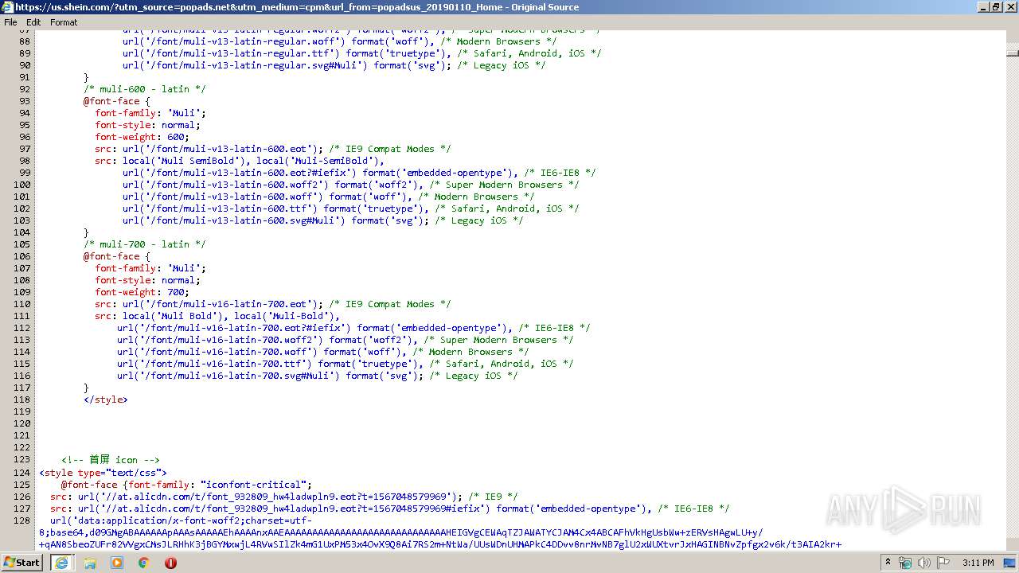Image resolution: width=1019 pixels, height=573 pixels.
Task: Click "font-weight: 600;" text
Action: [x=143, y=137]
